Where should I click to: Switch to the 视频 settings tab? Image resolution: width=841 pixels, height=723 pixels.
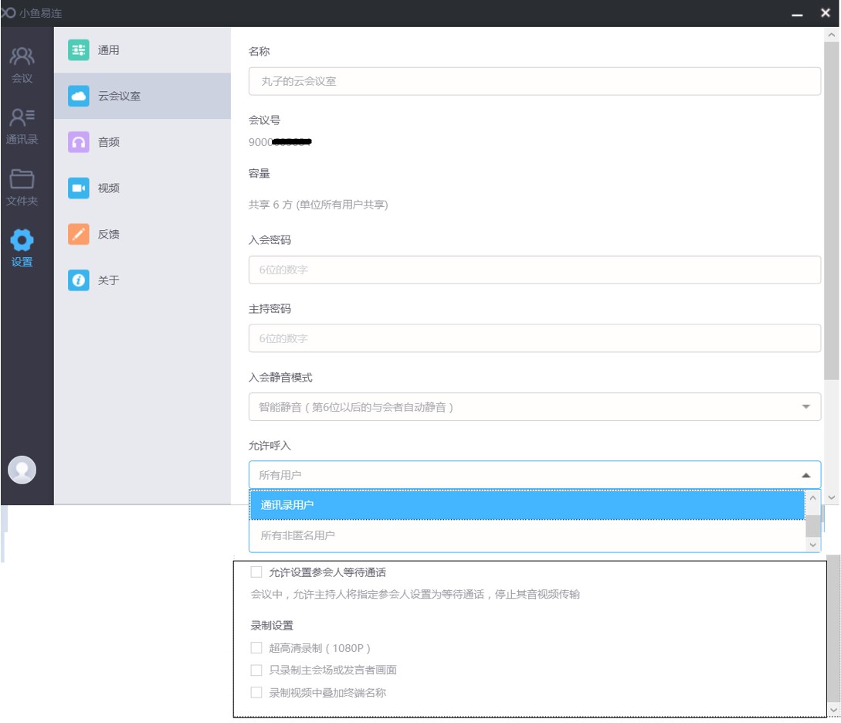pos(143,188)
